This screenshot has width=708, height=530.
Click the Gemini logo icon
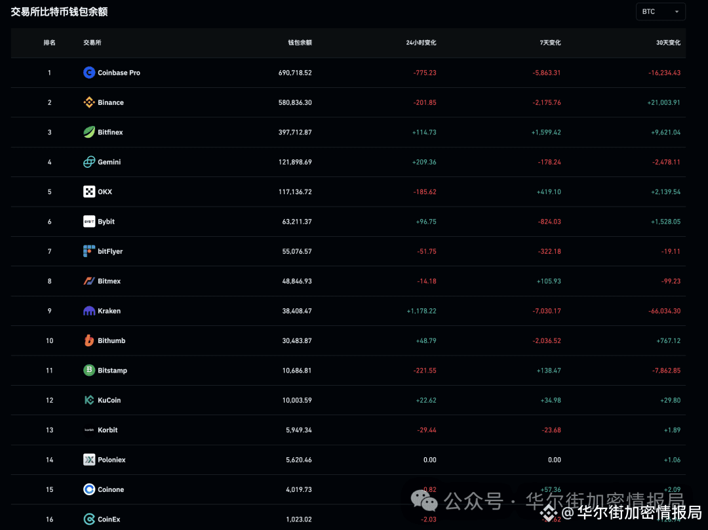click(x=89, y=162)
